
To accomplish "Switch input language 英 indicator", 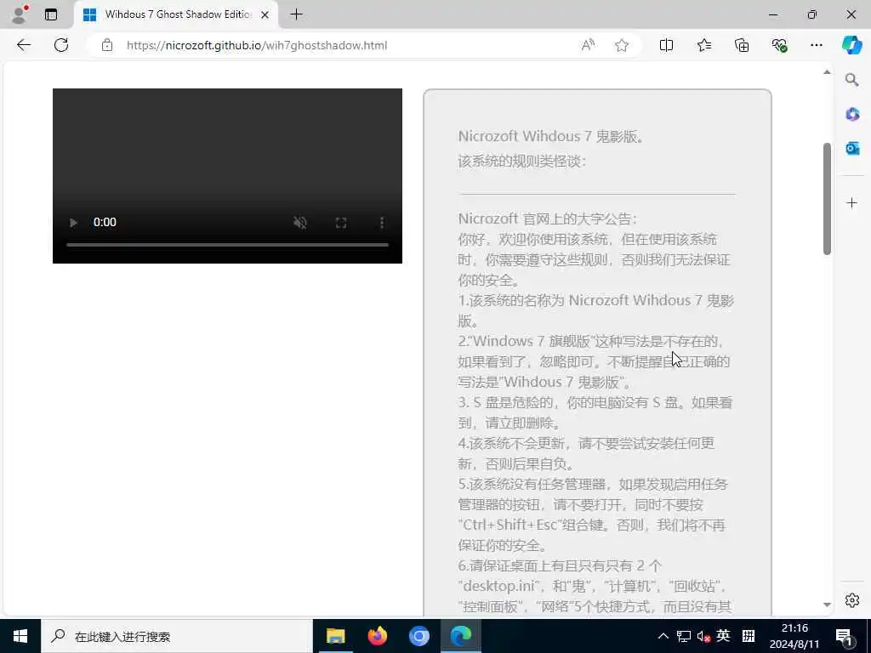I will (x=723, y=635).
